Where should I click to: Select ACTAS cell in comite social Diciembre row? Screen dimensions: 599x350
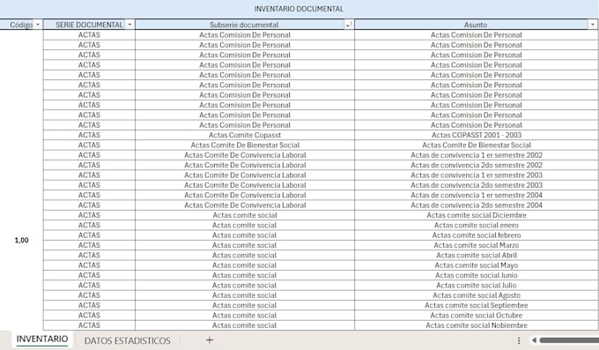(89, 215)
